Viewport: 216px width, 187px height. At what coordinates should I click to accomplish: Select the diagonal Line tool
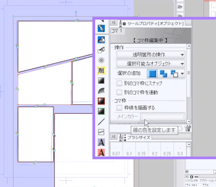point(101,122)
